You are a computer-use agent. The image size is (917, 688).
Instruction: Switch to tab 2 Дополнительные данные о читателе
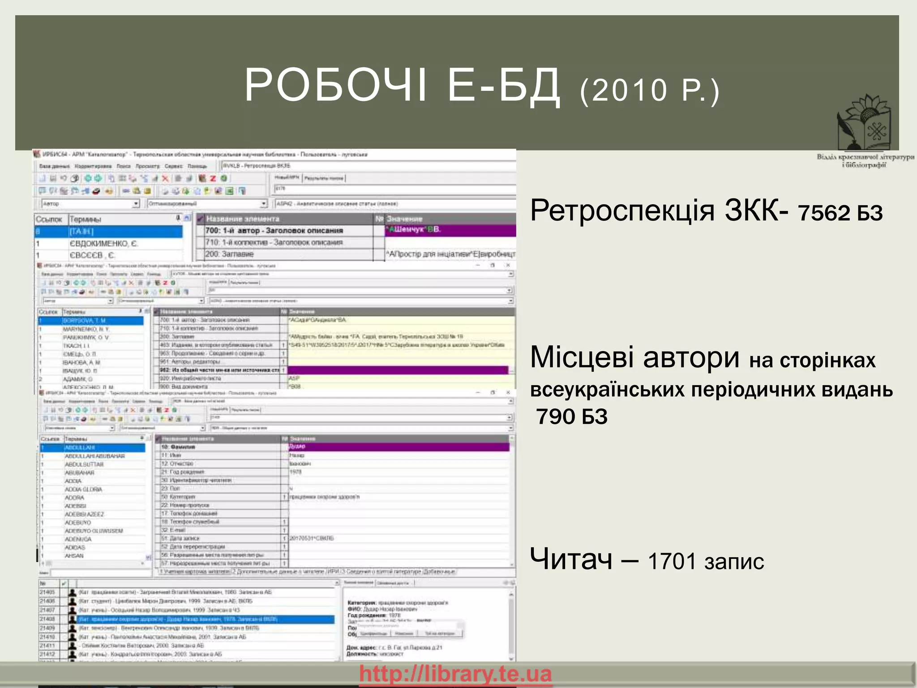(279, 572)
